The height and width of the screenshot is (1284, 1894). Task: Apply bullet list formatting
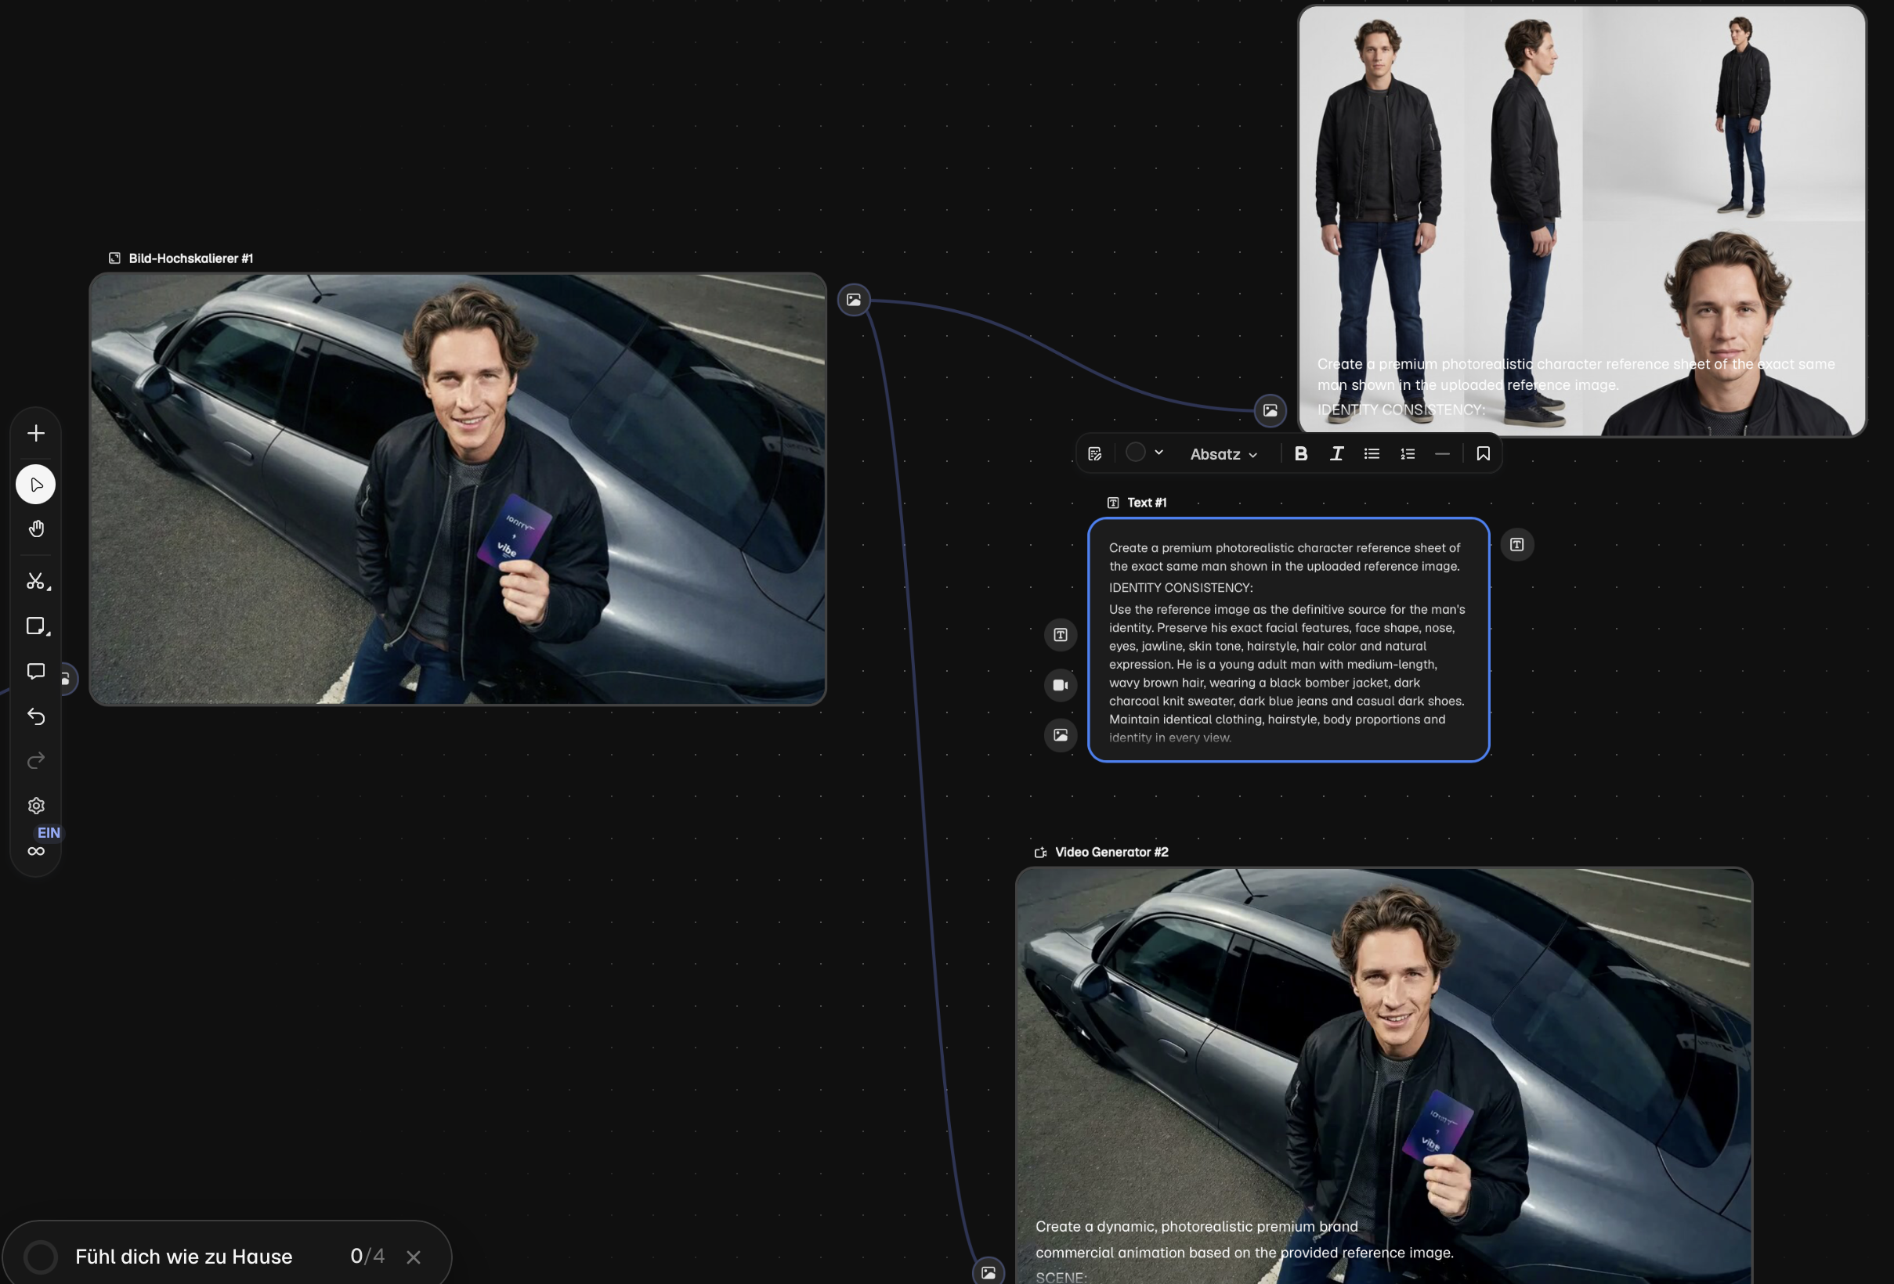pos(1372,455)
